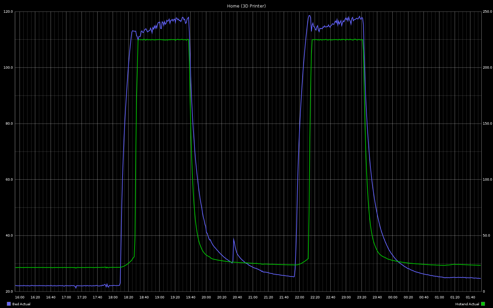Click the Bed Actual legend label
Viewport: 493px width, 308px height.
(21, 304)
